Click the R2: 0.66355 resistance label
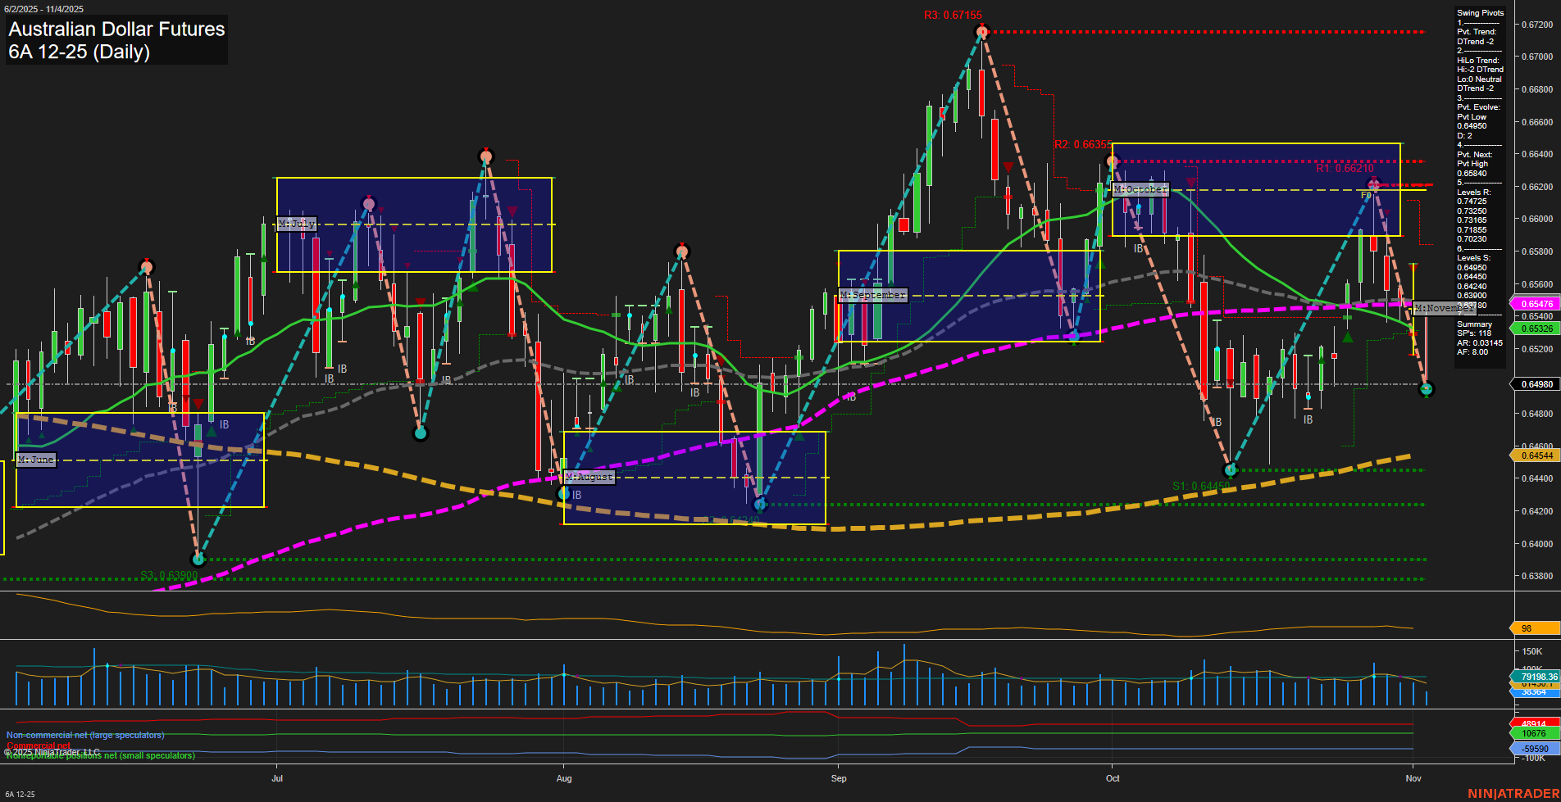 pyautogui.click(x=1082, y=145)
